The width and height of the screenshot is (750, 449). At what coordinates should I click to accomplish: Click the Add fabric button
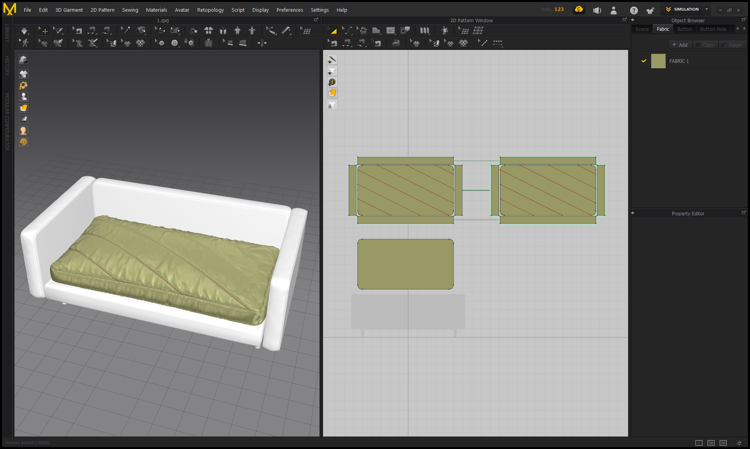tap(680, 45)
